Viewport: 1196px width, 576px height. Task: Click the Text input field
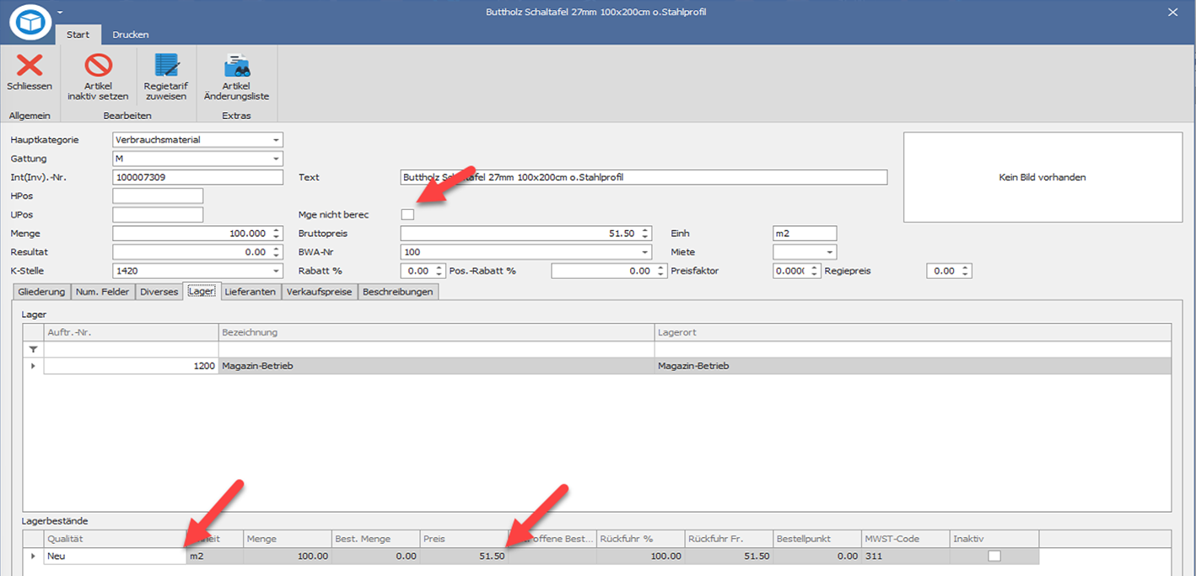[x=644, y=177]
